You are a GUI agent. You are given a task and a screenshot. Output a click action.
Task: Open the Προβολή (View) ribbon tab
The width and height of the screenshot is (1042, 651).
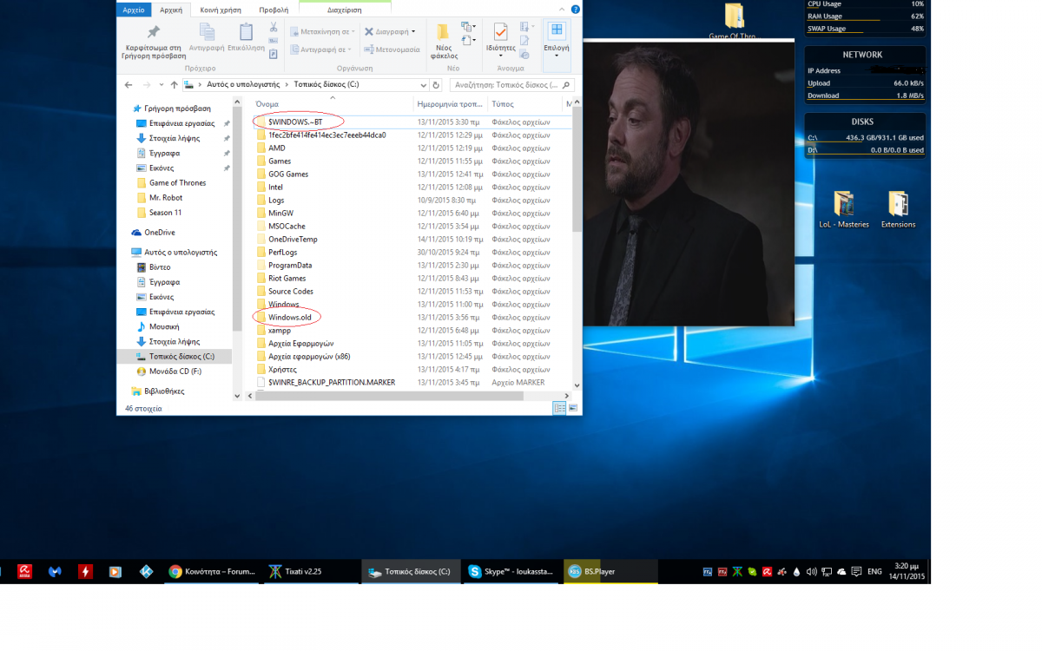click(x=274, y=10)
